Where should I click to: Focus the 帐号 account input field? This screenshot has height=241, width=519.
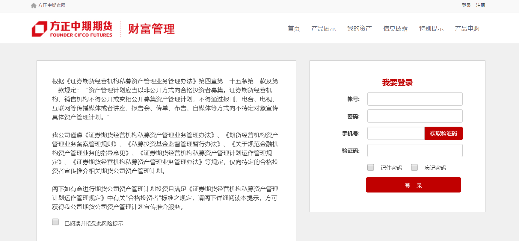tap(415, 99)
